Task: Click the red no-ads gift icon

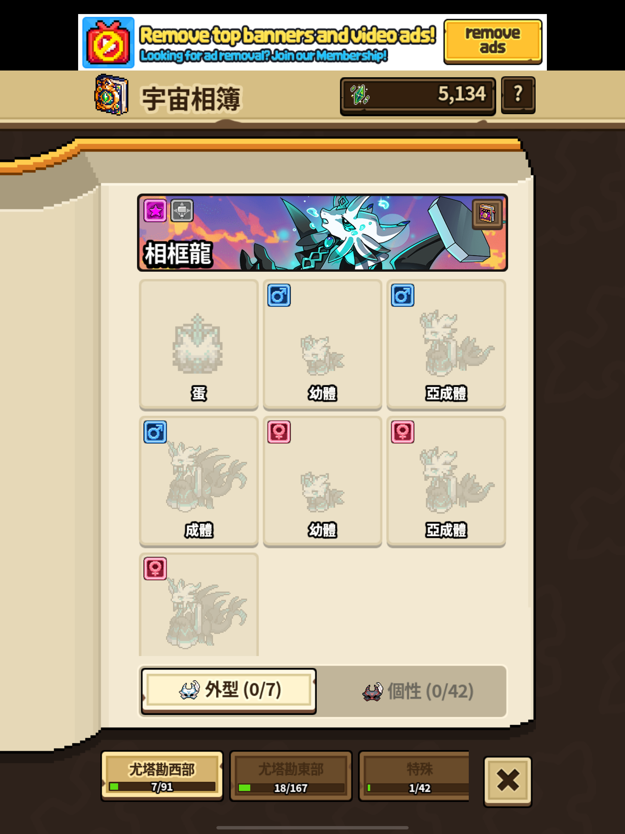Action: click(x=109, y=43)
